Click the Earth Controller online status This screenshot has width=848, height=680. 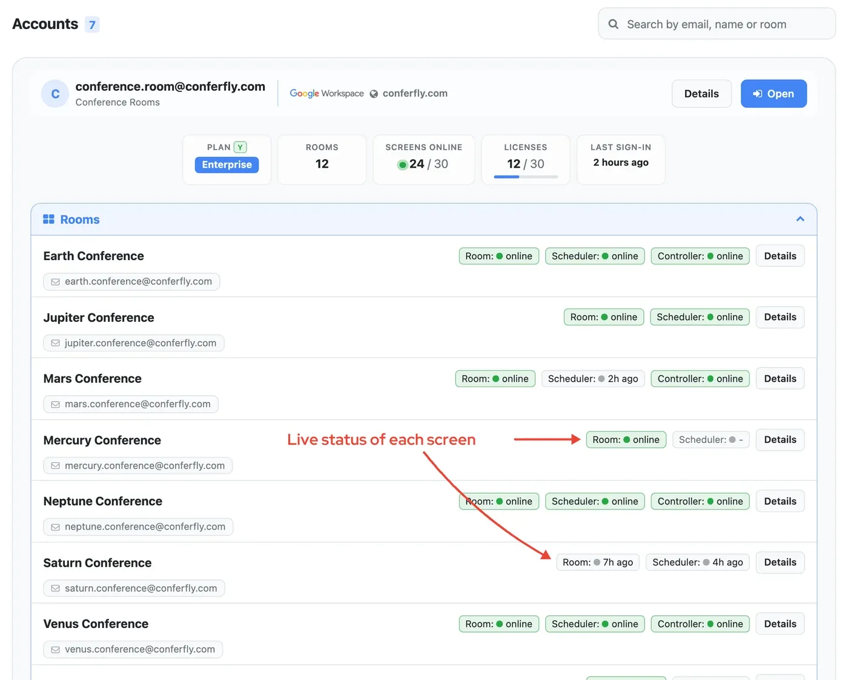coord(700,256)
